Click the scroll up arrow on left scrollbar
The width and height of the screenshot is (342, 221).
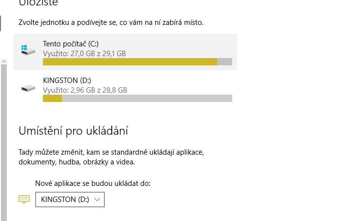pyautogui.click(x=4, y=62)
